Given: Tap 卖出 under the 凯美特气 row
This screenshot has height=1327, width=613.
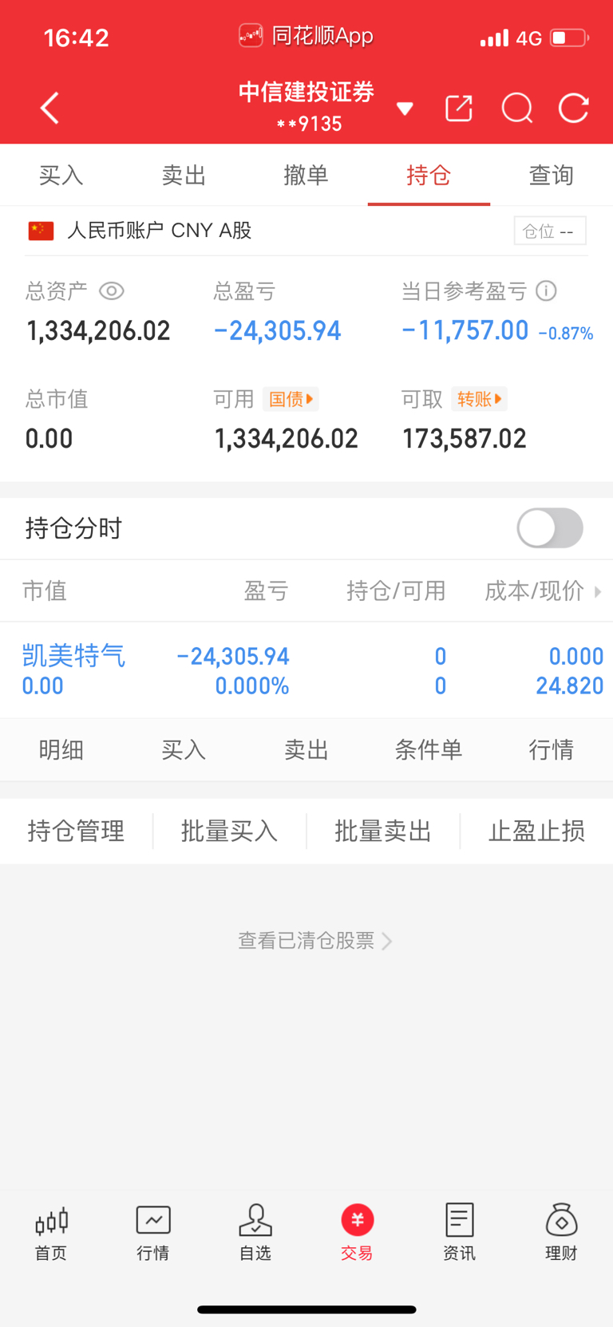Looking at the screenshot, I should pos(306,749).
